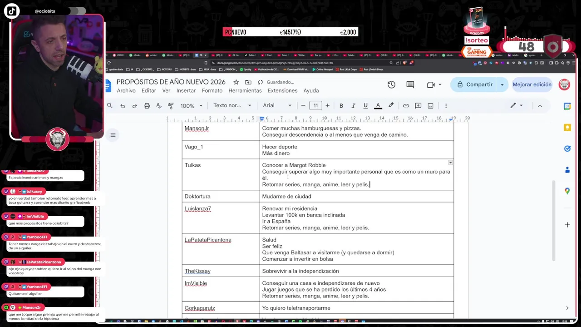581x327 pixels.
Task: Open the Ver menu
Action: [166, 90]
